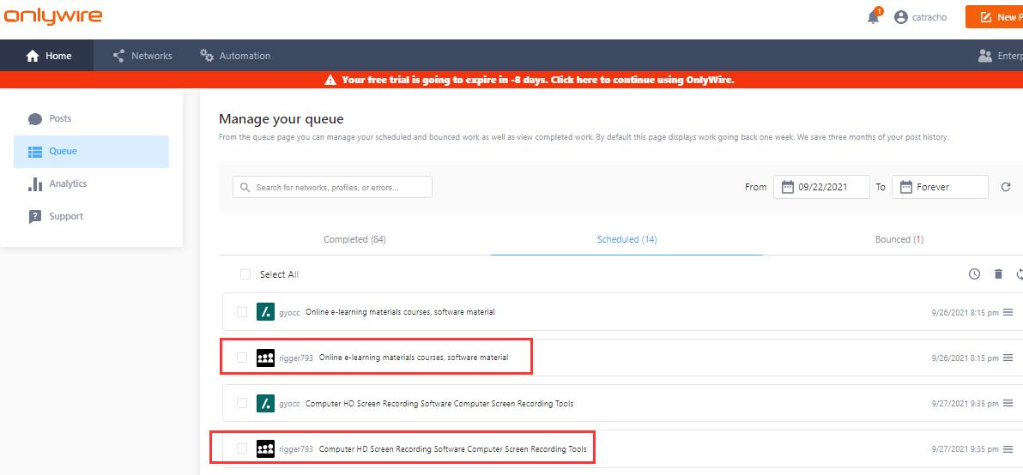This screenshot has width=1023, height=475.
Task: Switch to the Completed (84) tab
Action: click(354, 239)
